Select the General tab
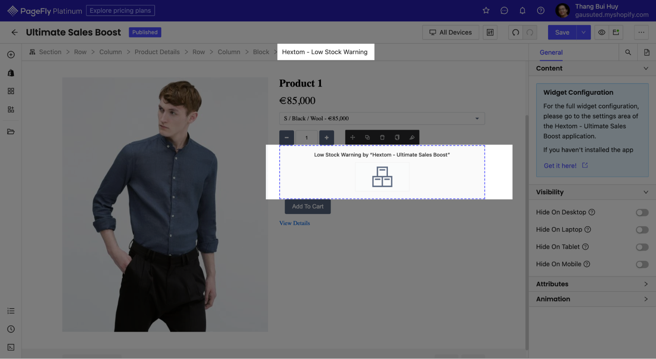656x359 pixels. click(x=551, y=52)
